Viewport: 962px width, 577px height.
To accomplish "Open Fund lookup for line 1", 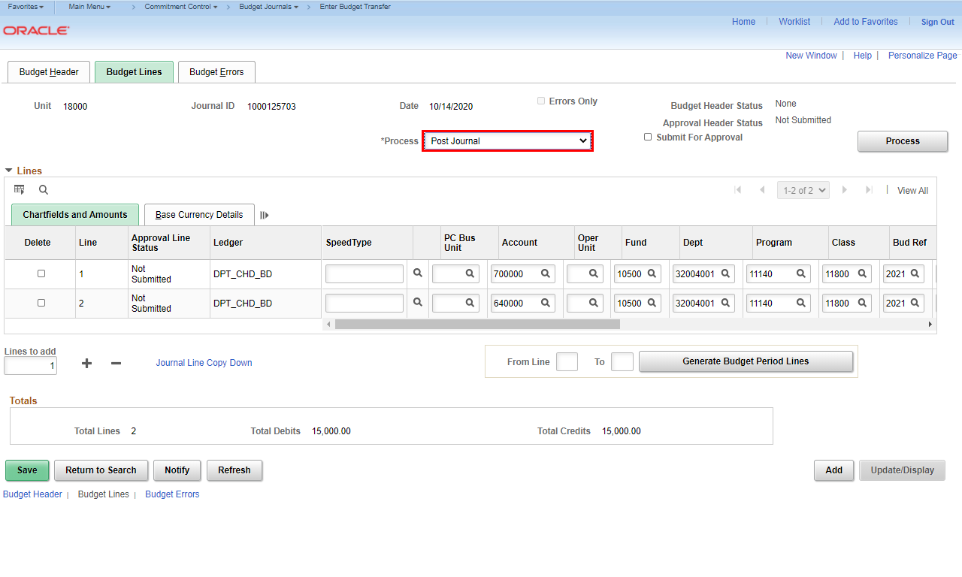I will tap(652, 274).
